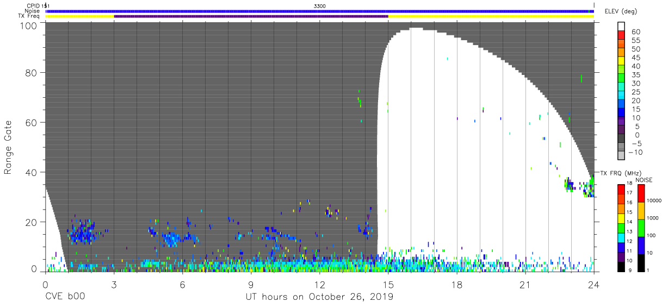Click the red segment of NOISE color bar
This screenshot has width=668, height=308.
tap(641, 193)
